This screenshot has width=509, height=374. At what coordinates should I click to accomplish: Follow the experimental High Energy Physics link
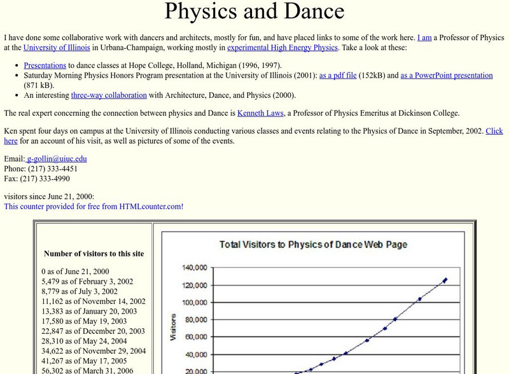(x=282, y=47)
